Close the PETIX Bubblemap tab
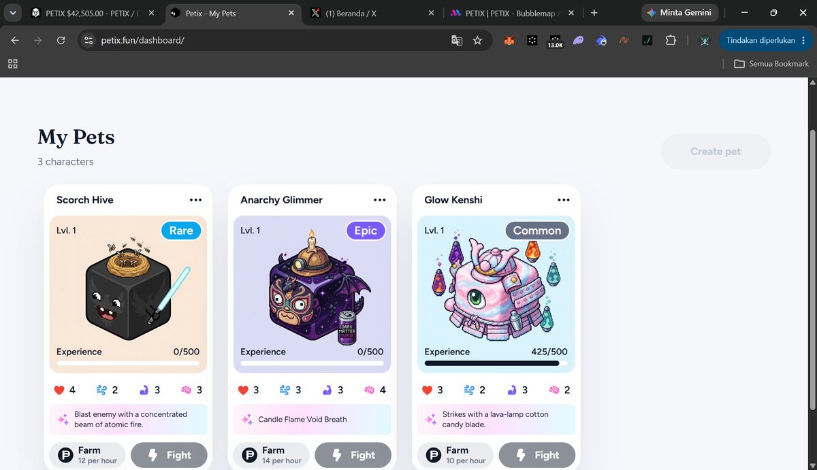This screenshot has width=817, height=470. tap(571, 13)
